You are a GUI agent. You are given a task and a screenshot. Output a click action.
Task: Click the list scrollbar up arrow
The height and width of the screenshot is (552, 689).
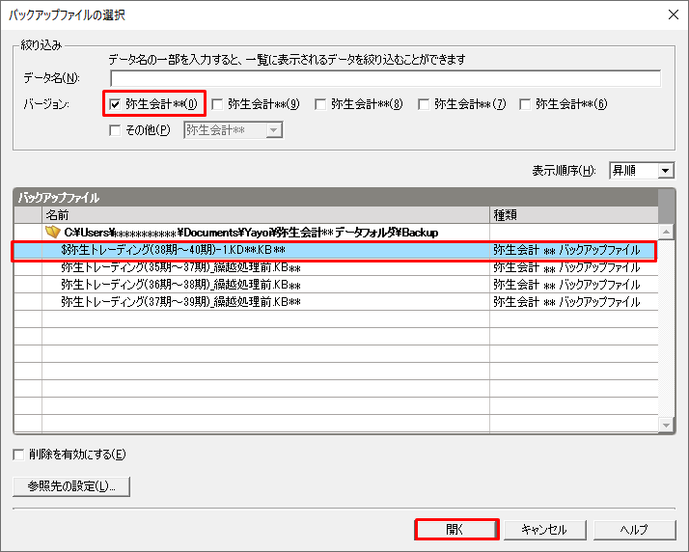(666, 232)
